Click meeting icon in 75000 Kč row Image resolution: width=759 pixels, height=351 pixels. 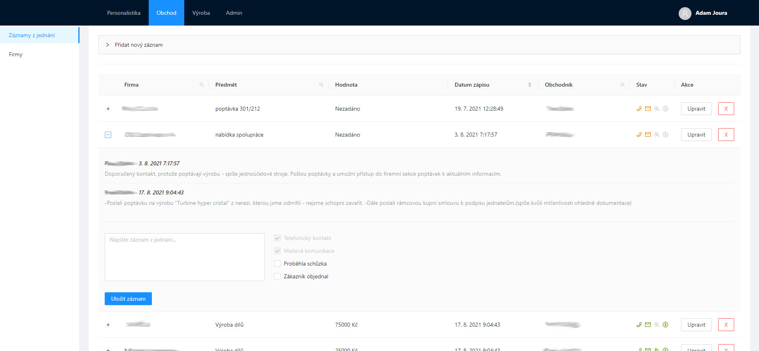coord(657,325)
